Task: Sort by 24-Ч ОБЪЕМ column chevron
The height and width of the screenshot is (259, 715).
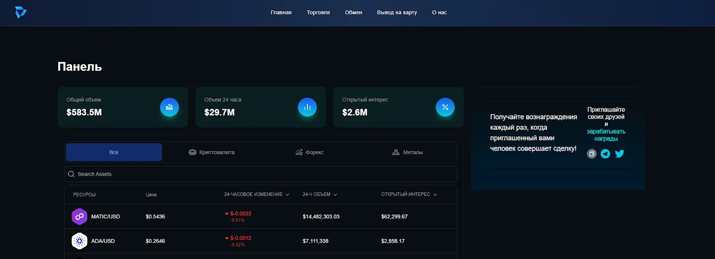Action: point(335,195)
